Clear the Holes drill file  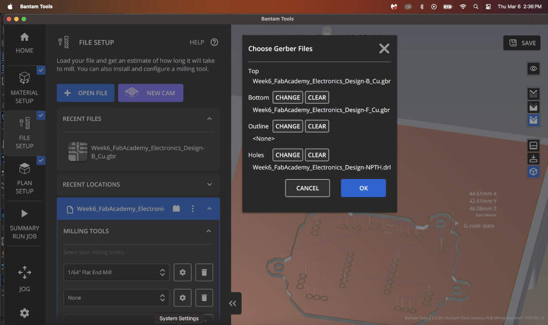(x=317, y=155)
